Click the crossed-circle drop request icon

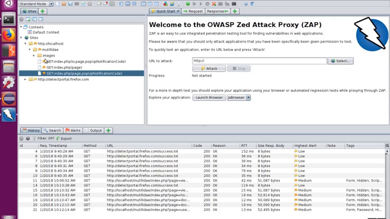[207, 4]
